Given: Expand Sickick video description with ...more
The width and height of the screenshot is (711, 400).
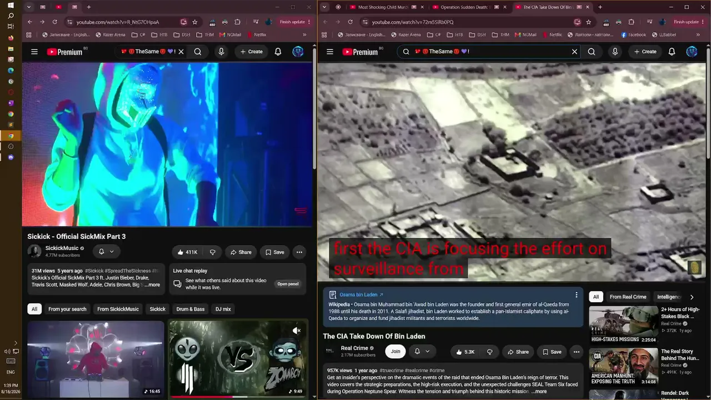Looking at the screenshot, I should coord(152,285).
